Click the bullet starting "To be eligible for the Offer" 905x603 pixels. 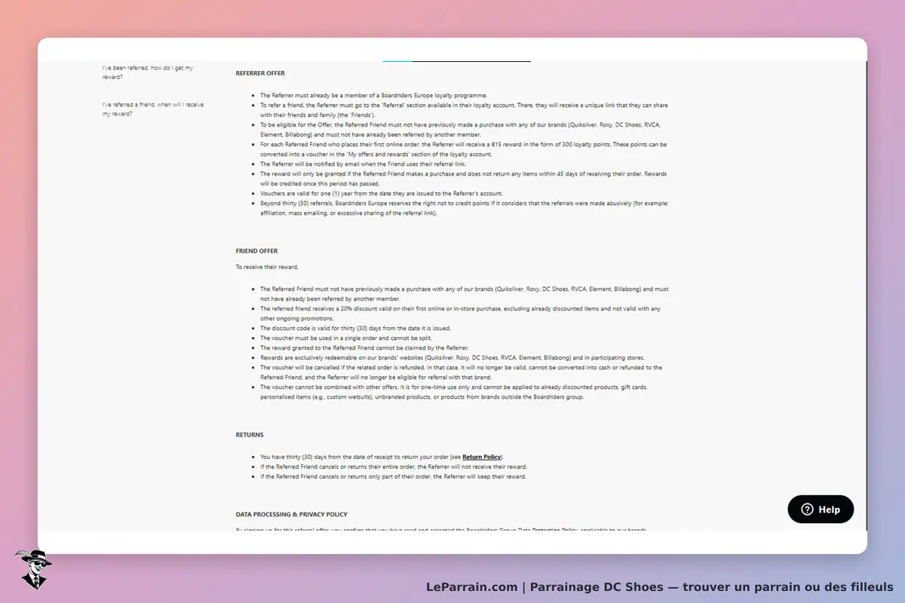(460, 129)
